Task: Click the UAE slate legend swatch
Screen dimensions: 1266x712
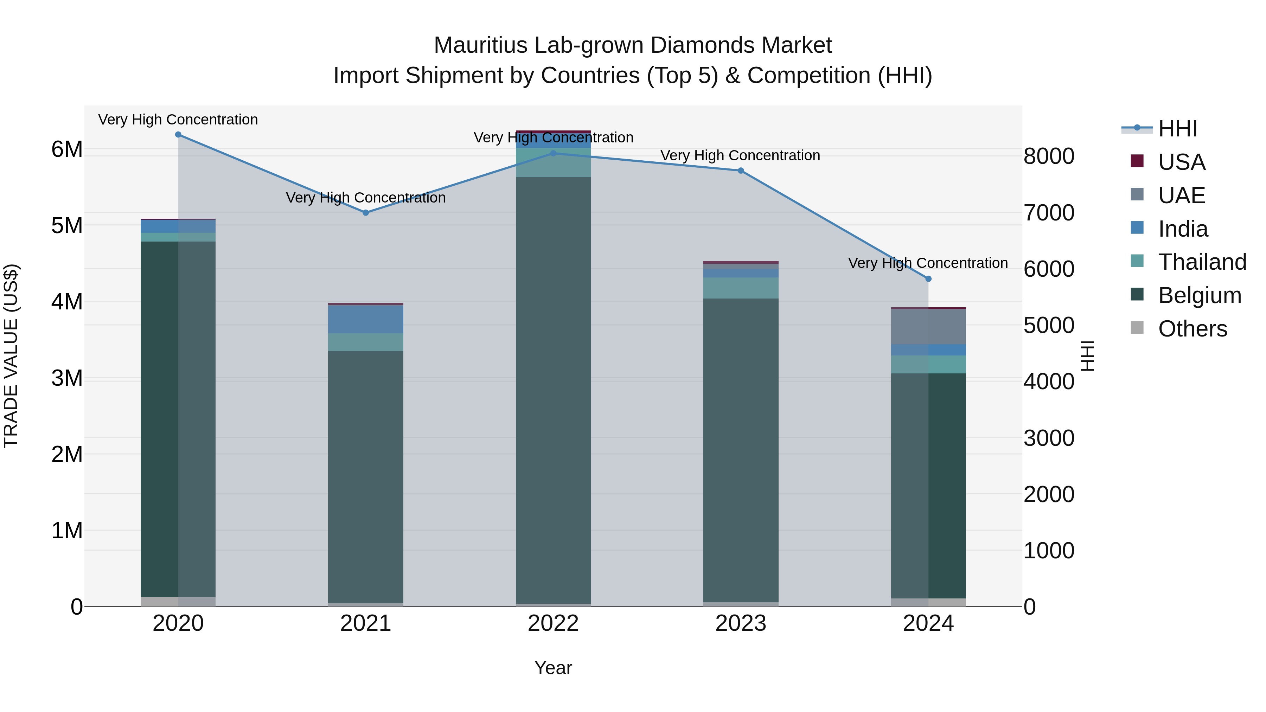Action: (1137, 194)
